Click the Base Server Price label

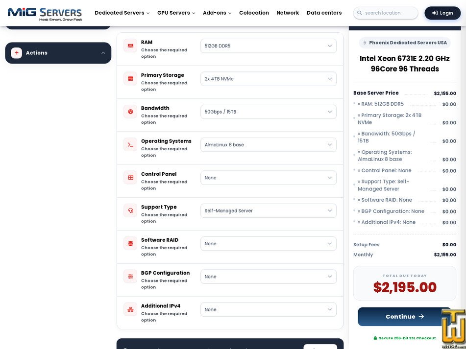[376, 93]
